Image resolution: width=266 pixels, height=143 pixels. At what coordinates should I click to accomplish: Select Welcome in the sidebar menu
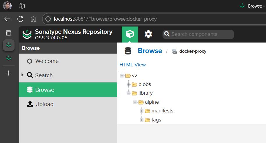click(47, 61)
